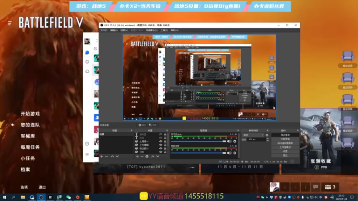Open source properties gear in sources toolbar
This screenshot has width=358, height=201.
click(147, 156)
